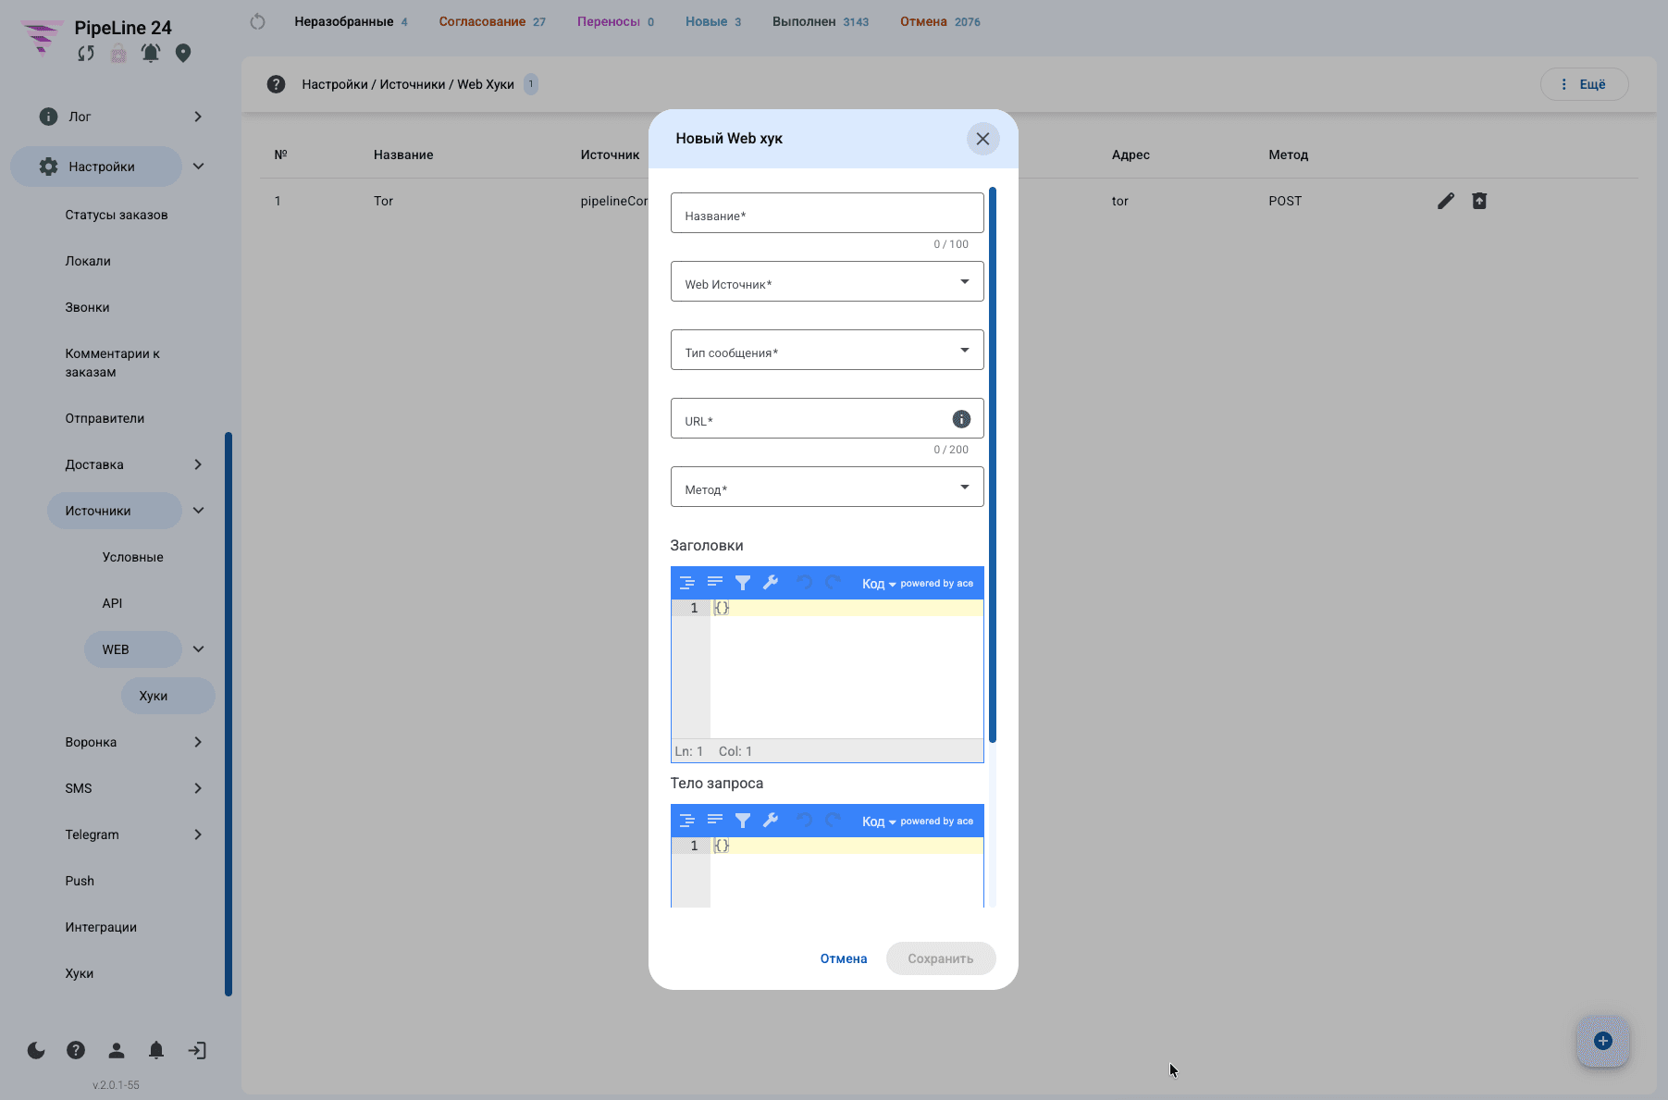Open Метод dropdown
Screen dimensions: 1668x1100
pos(827,487)
